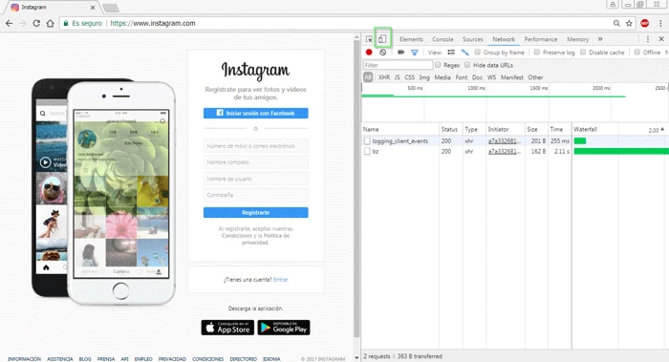This screenshot has height=362, width=669.
Task: Open the Console tab
Action: pos(442,39)
